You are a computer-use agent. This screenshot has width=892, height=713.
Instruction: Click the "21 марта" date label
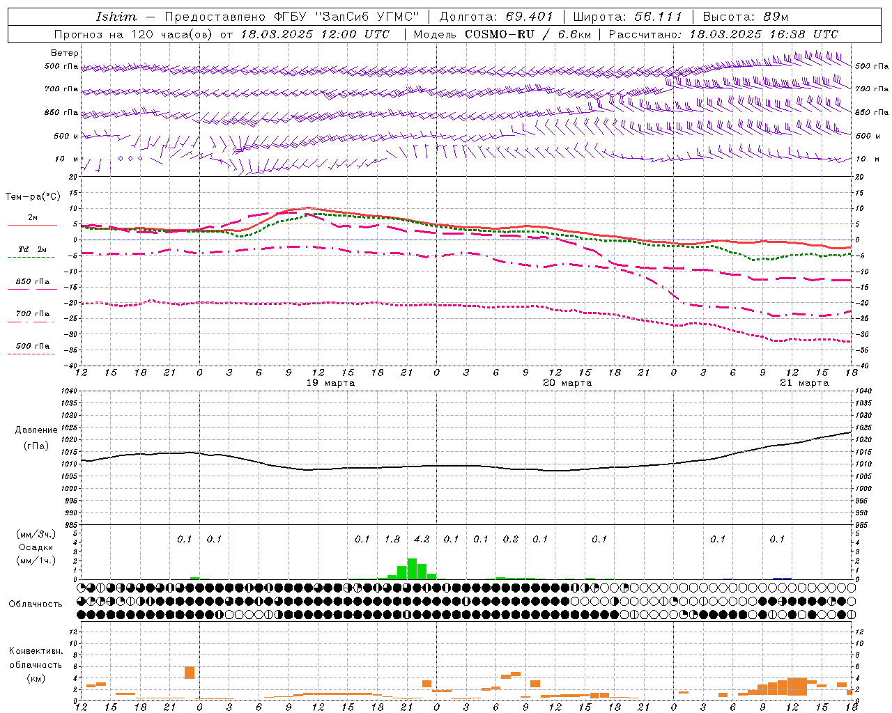pos(804,383)
